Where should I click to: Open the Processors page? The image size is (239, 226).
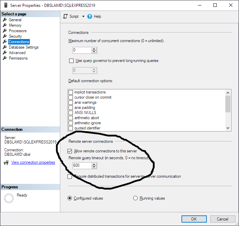coord(18,31)
